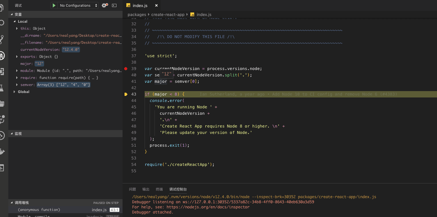Screen dimensions: 437x217
Task: Switch to the 终端 terminal tab
Action: tap(159, 189)
